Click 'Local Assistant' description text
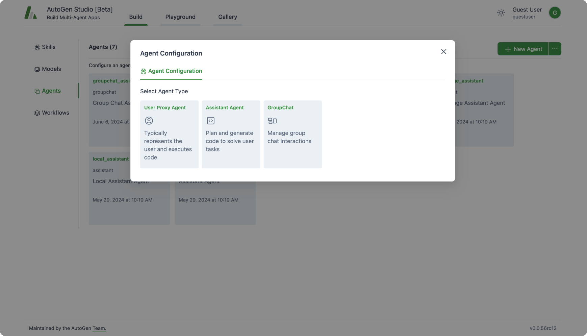This screenshot has height=336, width=587. (x=121, y=182)
